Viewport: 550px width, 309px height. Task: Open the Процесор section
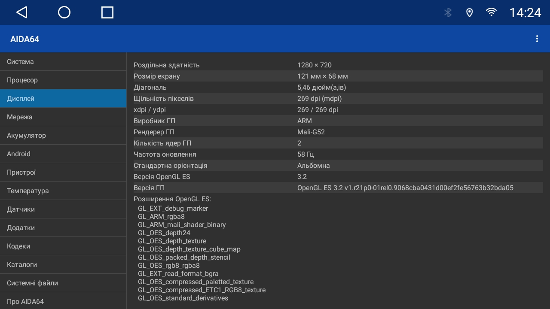pos(63,80)
